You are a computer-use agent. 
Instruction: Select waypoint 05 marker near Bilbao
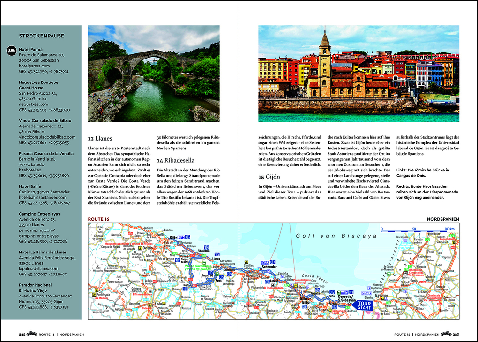tap(303, 306)
